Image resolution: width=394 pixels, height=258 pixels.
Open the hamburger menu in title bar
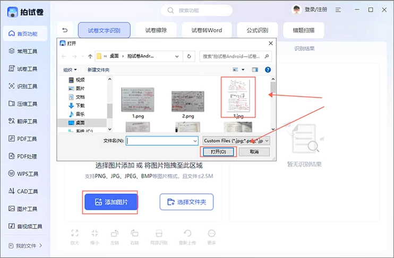coord(338,10)
